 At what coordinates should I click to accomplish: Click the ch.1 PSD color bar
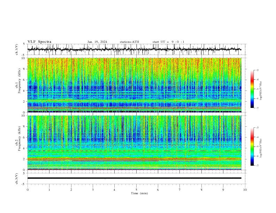coord(252,89)
